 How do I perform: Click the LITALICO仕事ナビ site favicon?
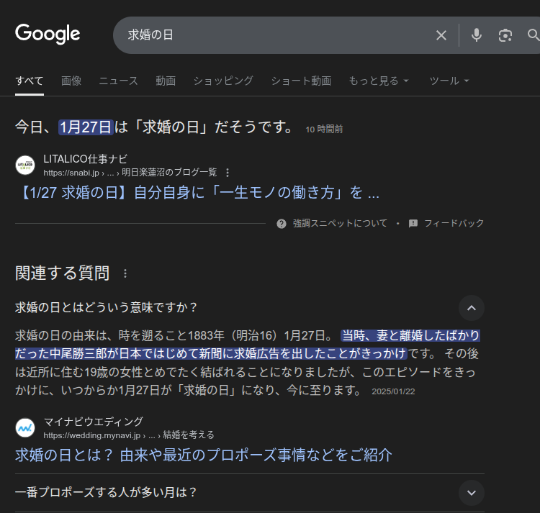[25, 165]
